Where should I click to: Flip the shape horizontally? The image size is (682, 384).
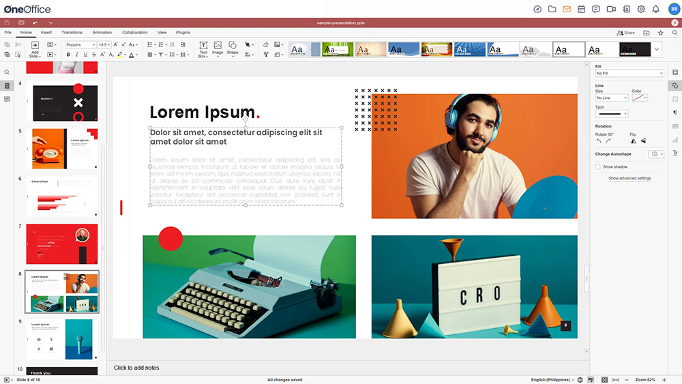(x=633, y=141)
